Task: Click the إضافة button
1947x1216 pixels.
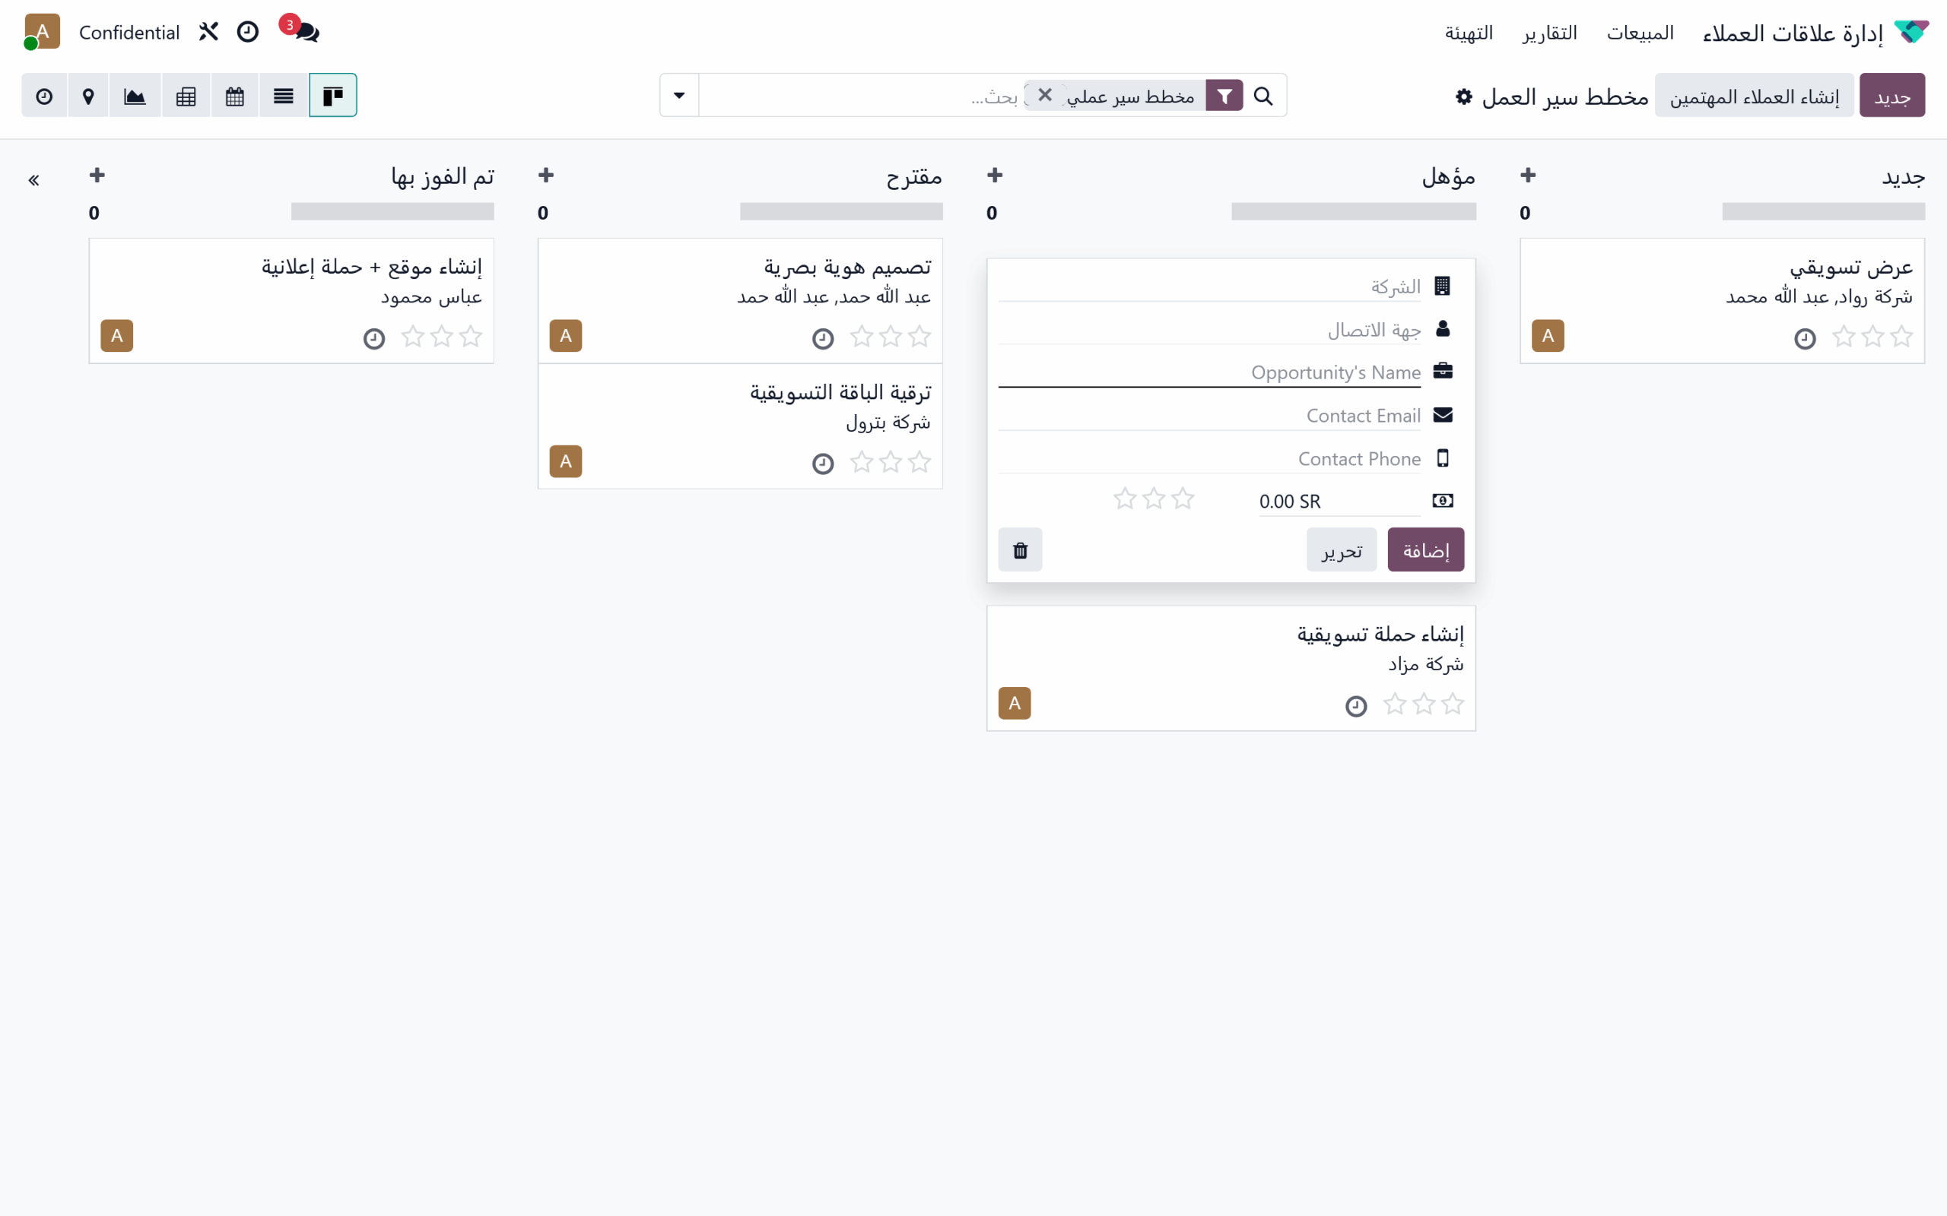Action: coord(1426,550)
